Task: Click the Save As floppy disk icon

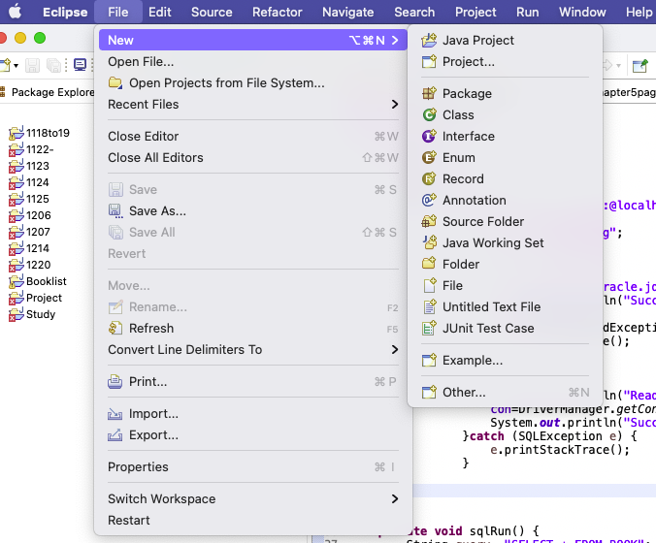Action: click(x=115, y=210)
